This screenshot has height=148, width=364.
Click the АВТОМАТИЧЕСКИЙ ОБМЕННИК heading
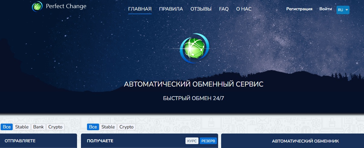(305, 141)
